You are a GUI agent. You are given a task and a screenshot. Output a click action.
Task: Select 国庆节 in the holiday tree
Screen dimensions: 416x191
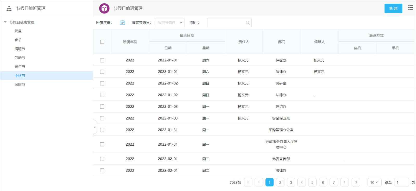click(20, 84)
